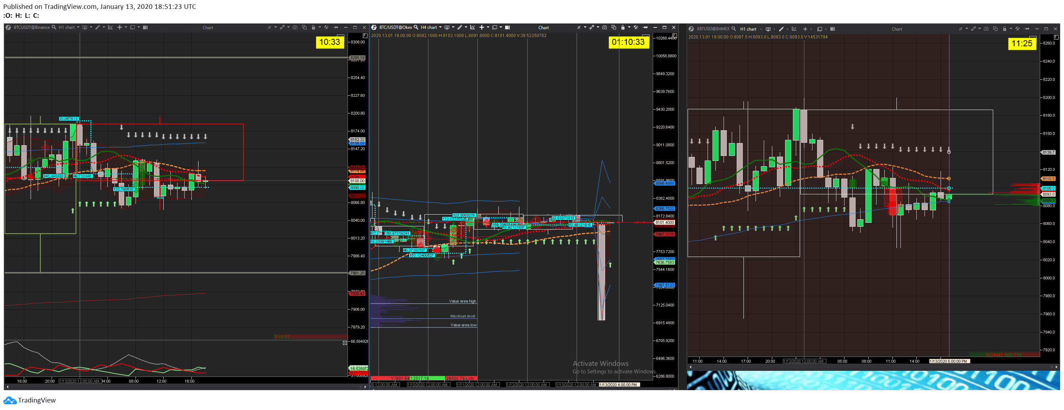Screen dimensions: 1064x410
Task: Take a snapshot of the Binance chart
Action: [295, 27]
